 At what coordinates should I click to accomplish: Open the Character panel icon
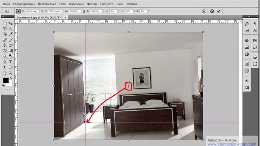(x=255, y=31)
